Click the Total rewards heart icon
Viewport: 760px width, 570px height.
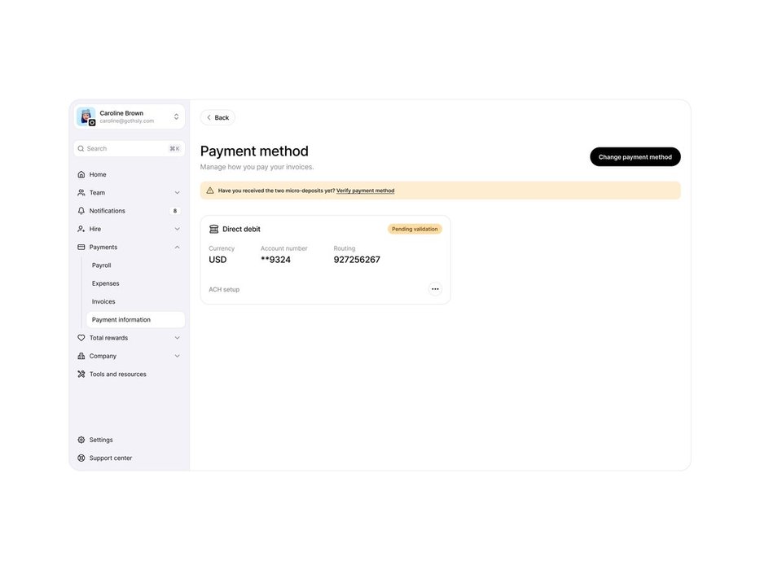[81, 338]
